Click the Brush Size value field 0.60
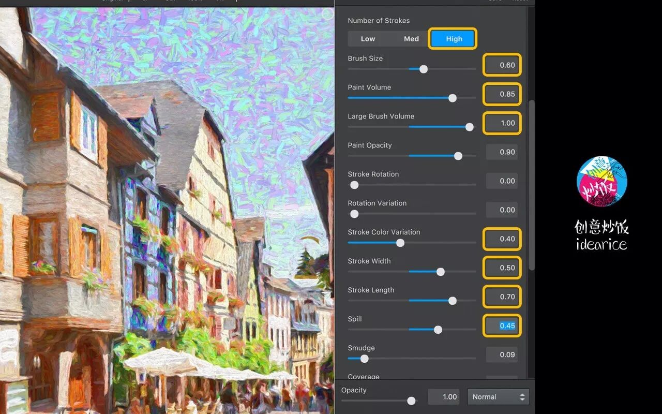Image resolution: width=662 pixels, height=414 pixels. 502,65
